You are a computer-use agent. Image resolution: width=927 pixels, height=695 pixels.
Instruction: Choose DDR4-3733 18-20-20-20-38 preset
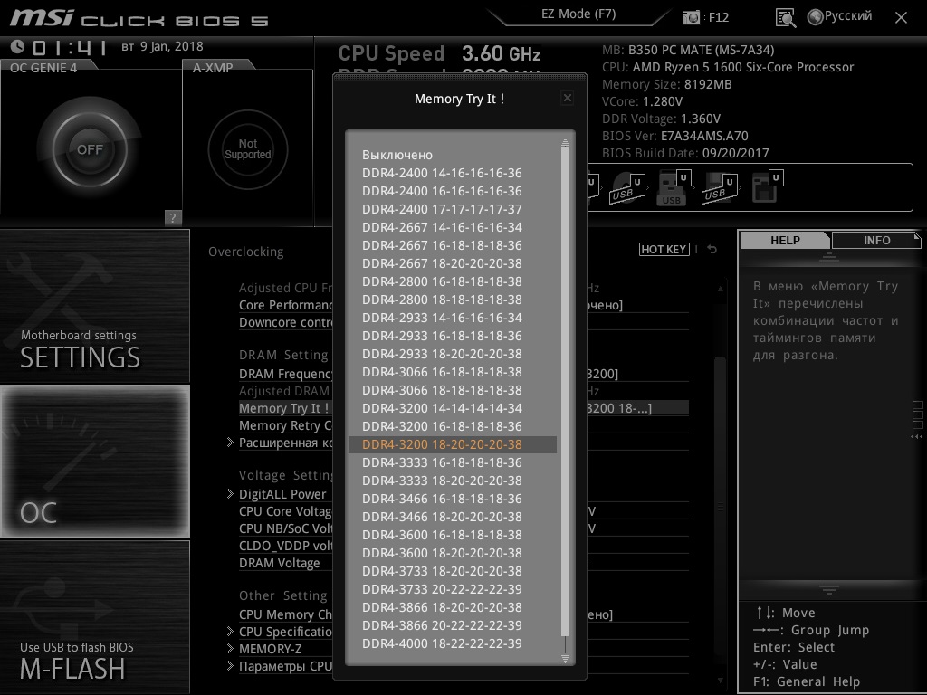453,571
